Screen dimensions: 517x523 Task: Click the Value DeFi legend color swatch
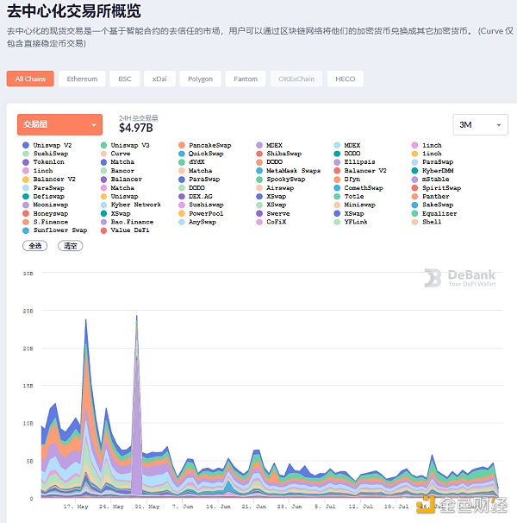(x=104, y=230)
